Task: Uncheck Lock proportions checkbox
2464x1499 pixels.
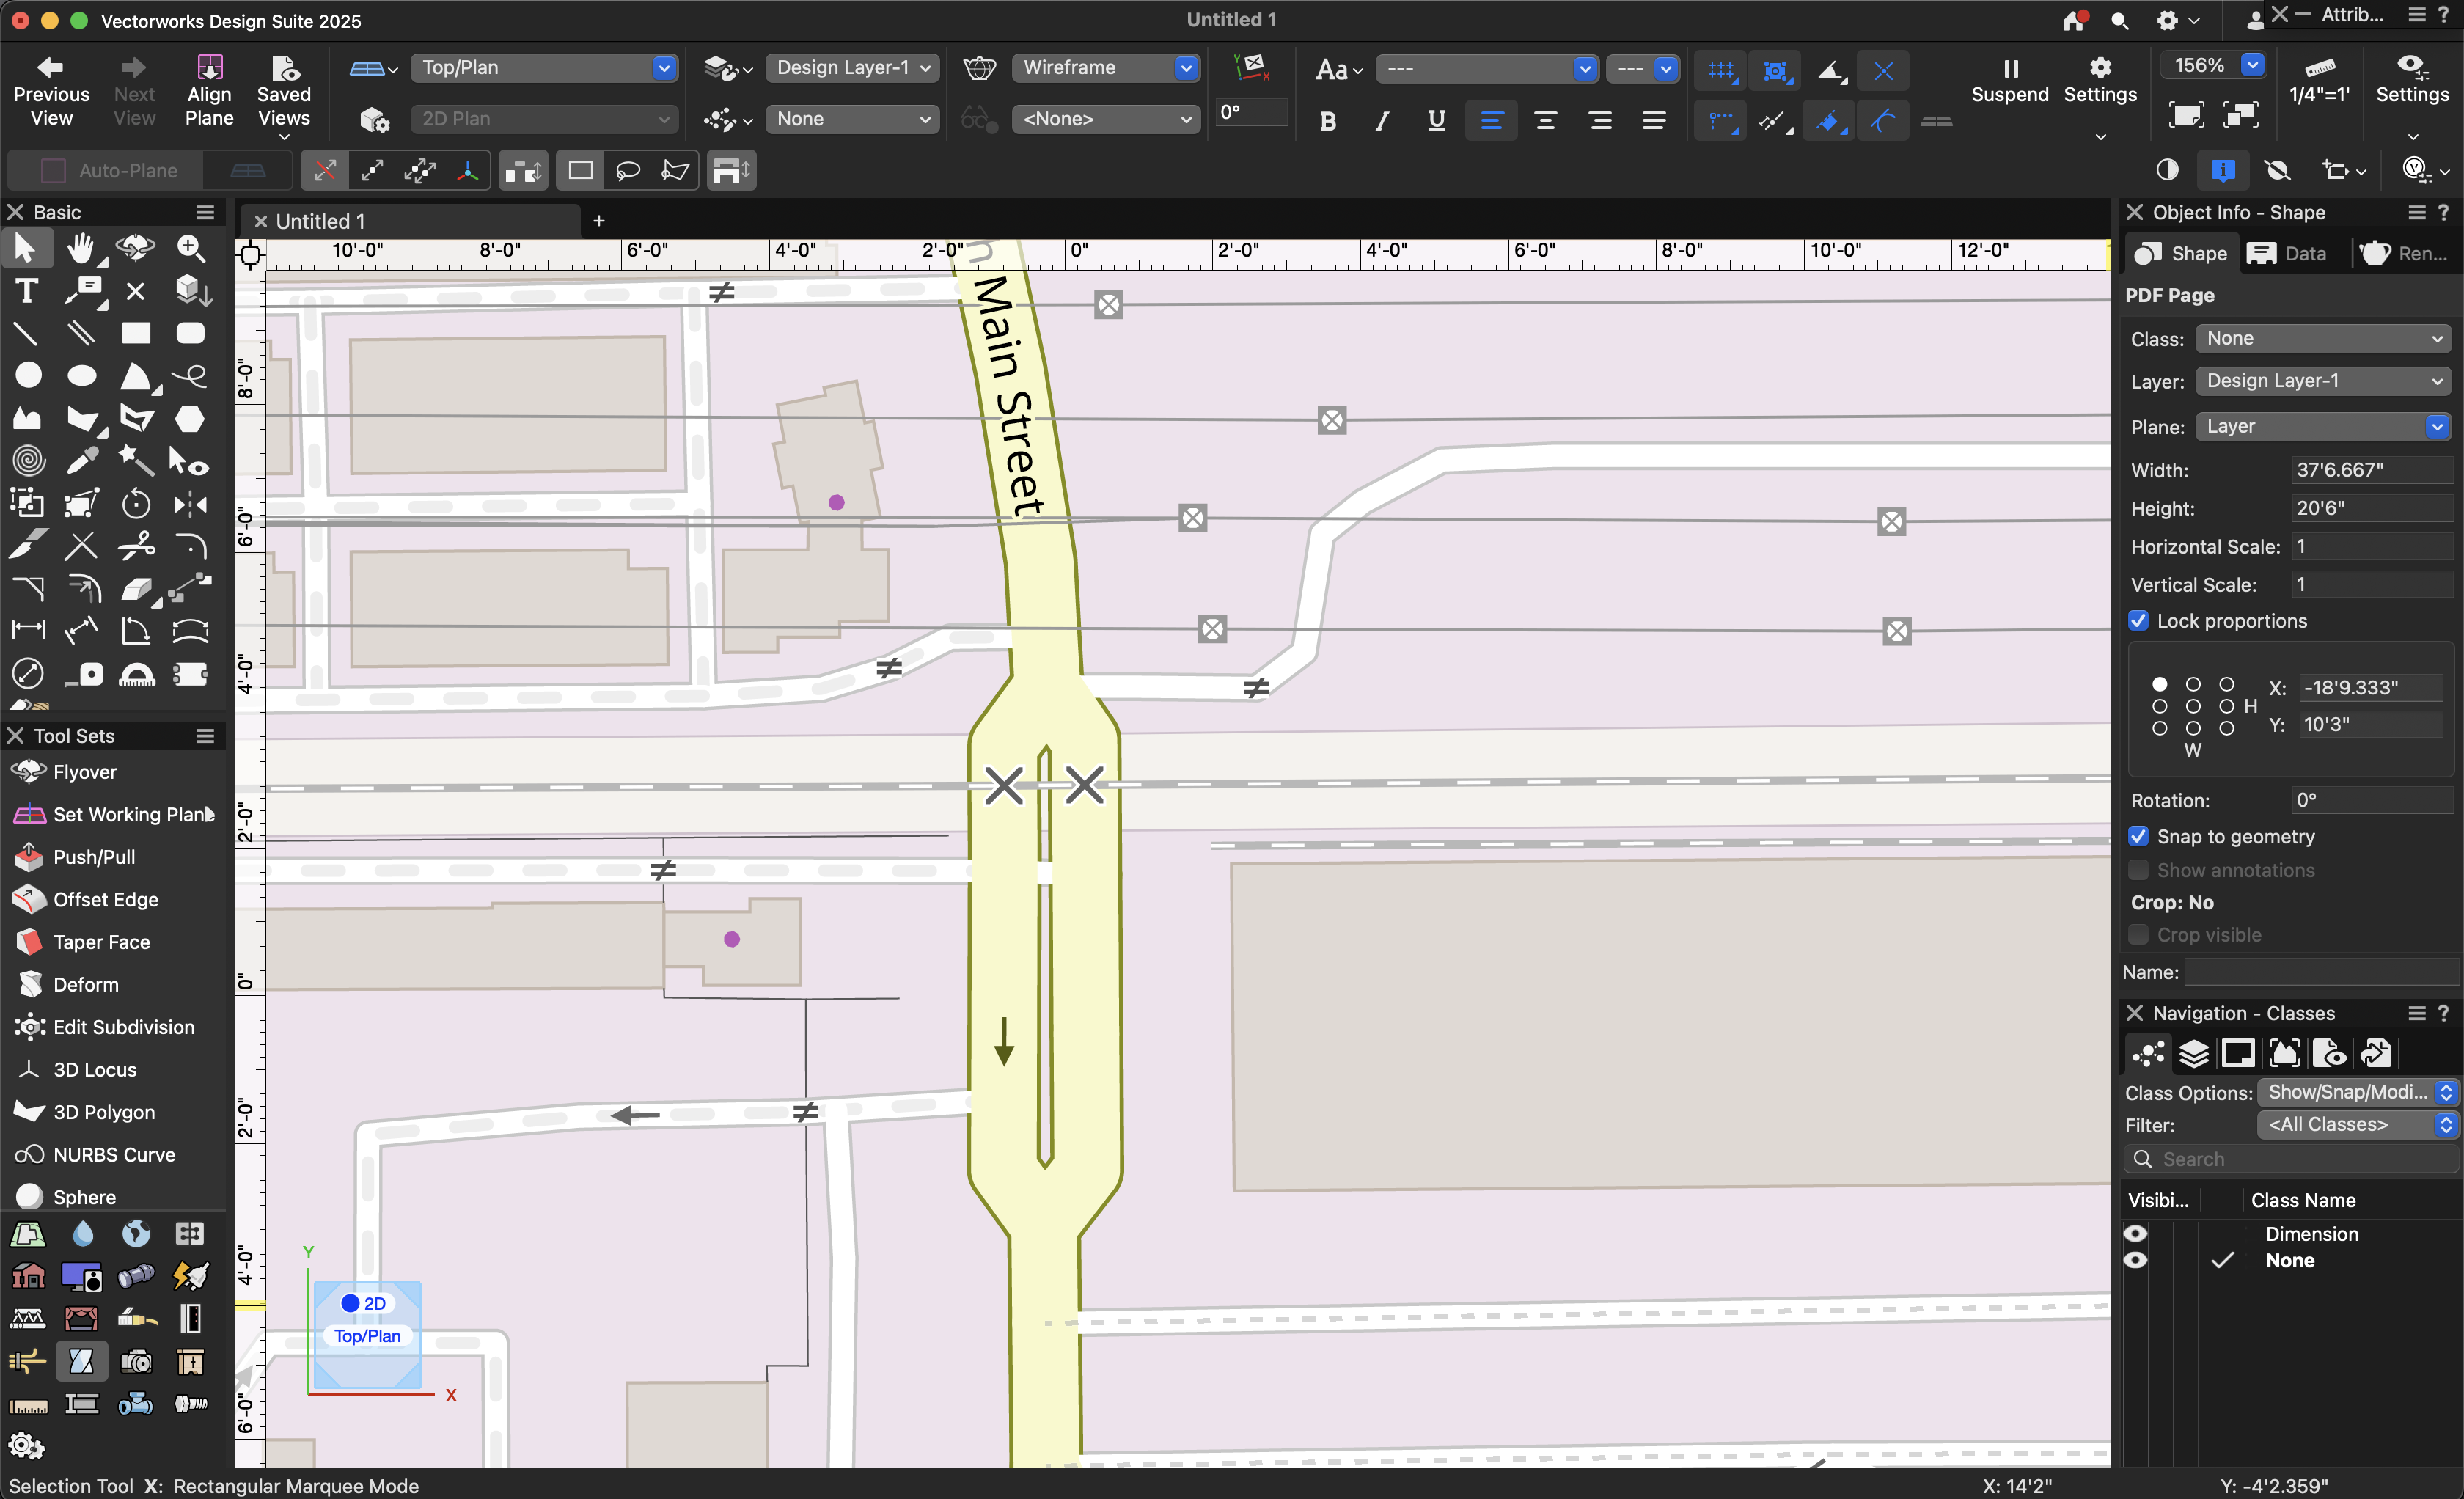Action: click(x=2139, y=621)
